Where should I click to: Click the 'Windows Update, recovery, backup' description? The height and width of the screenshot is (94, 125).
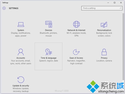coord(21,90)
